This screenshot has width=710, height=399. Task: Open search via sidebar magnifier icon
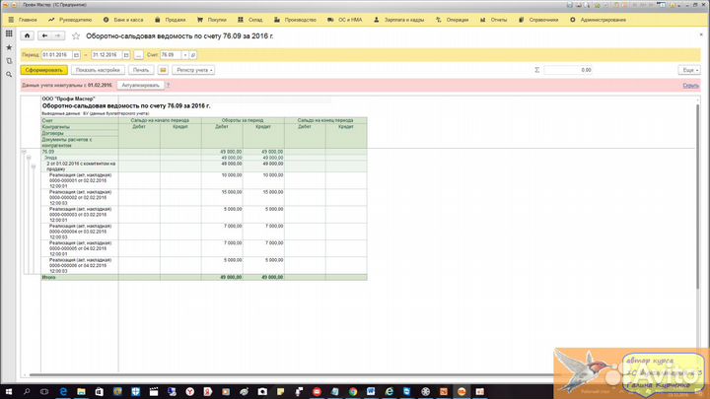tap(8, 75)
